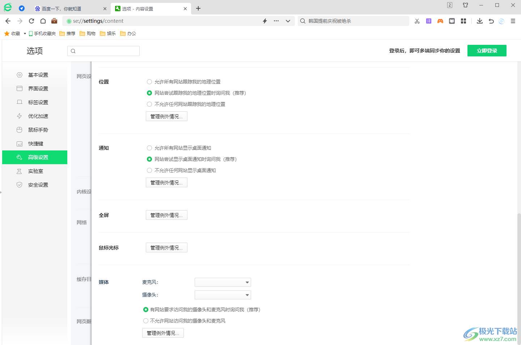Select 不允许任何网站跟踪我的地理位置
Image resolution: width=521 pixels, height=345 pixels.
coord(149,104)
